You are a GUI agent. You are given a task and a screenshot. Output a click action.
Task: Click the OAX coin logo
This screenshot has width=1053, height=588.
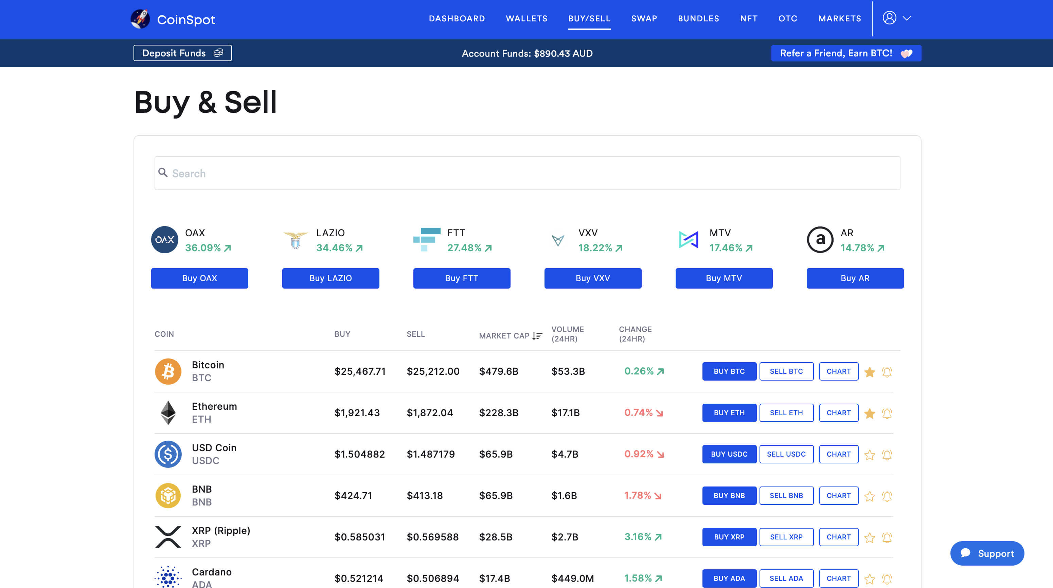[x=164, y=239]
